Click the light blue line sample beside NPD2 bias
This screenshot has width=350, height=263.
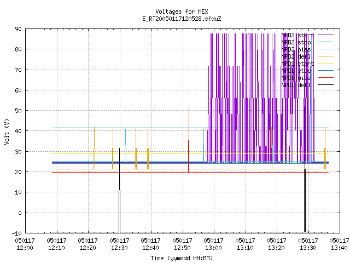coord(325,49)
